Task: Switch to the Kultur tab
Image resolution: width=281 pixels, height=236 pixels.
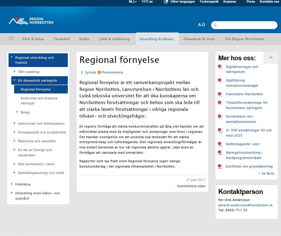Action: pos(85,39)
